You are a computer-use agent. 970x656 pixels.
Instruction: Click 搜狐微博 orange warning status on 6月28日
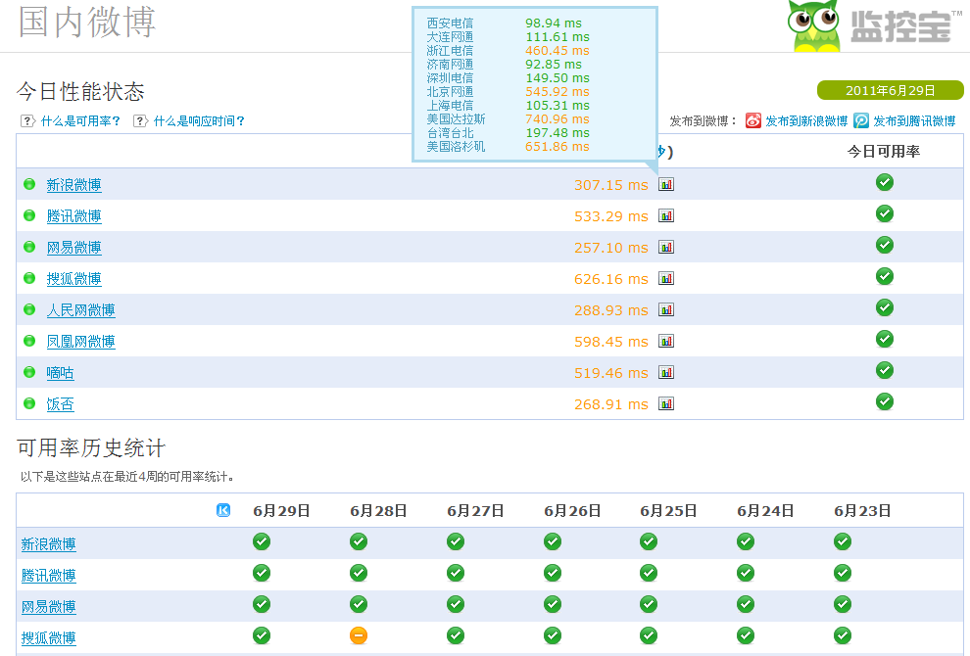(x=359, y=636)
